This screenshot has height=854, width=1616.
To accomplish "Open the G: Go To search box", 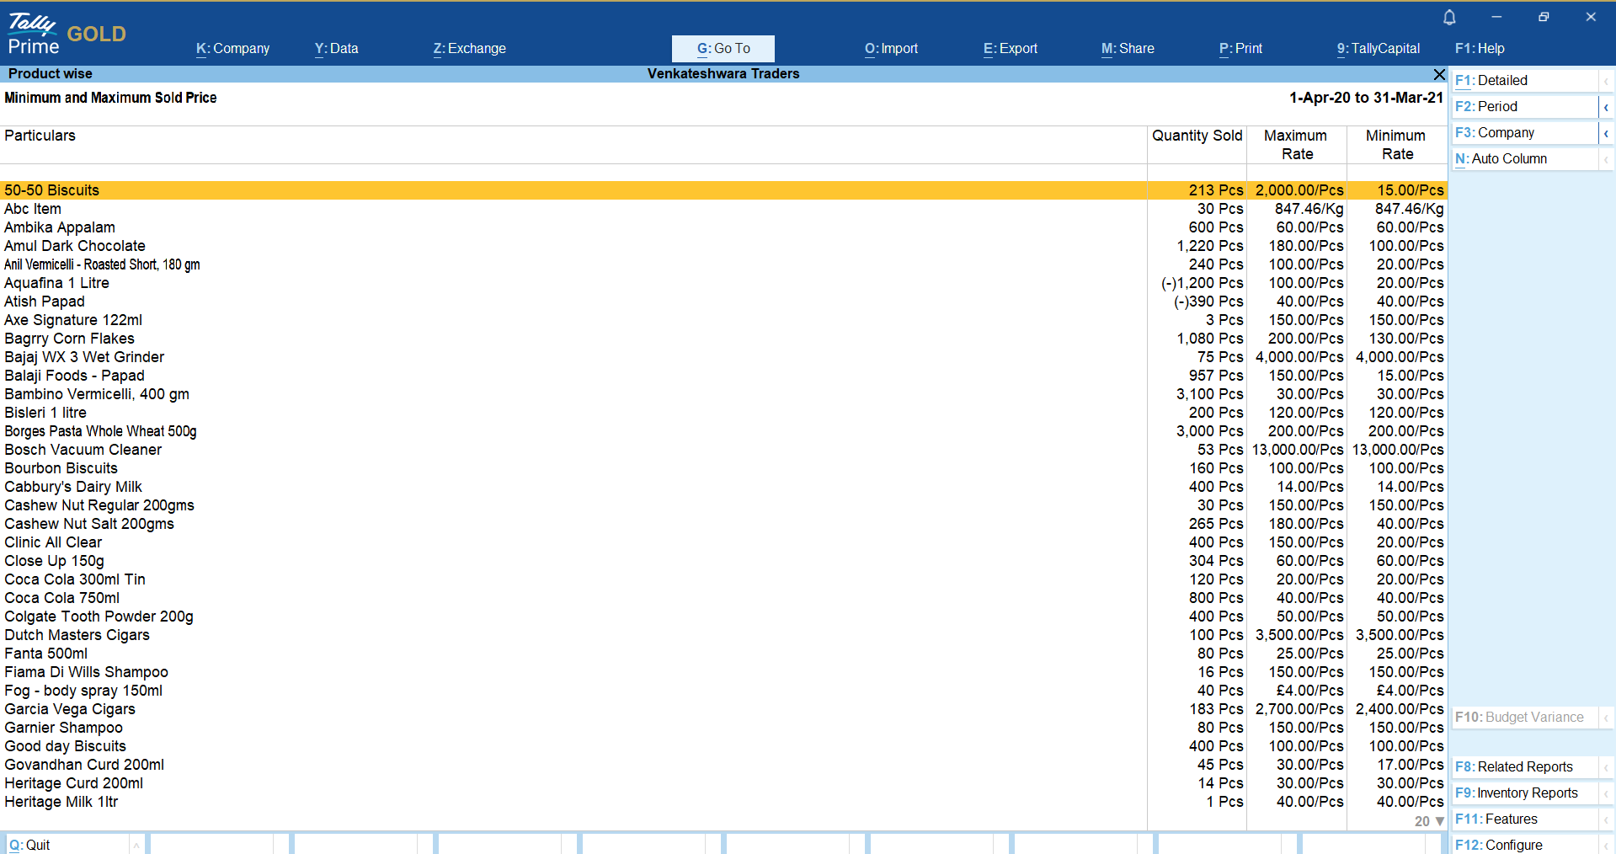I will (x=723, y=49).
